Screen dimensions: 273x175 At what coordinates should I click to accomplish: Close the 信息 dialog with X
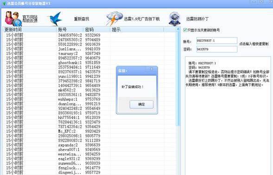pos(152,69)
